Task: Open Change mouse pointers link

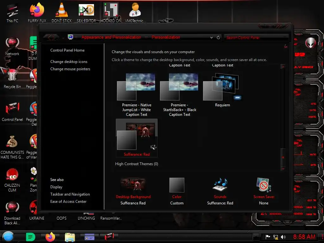Action: point(70,69)
